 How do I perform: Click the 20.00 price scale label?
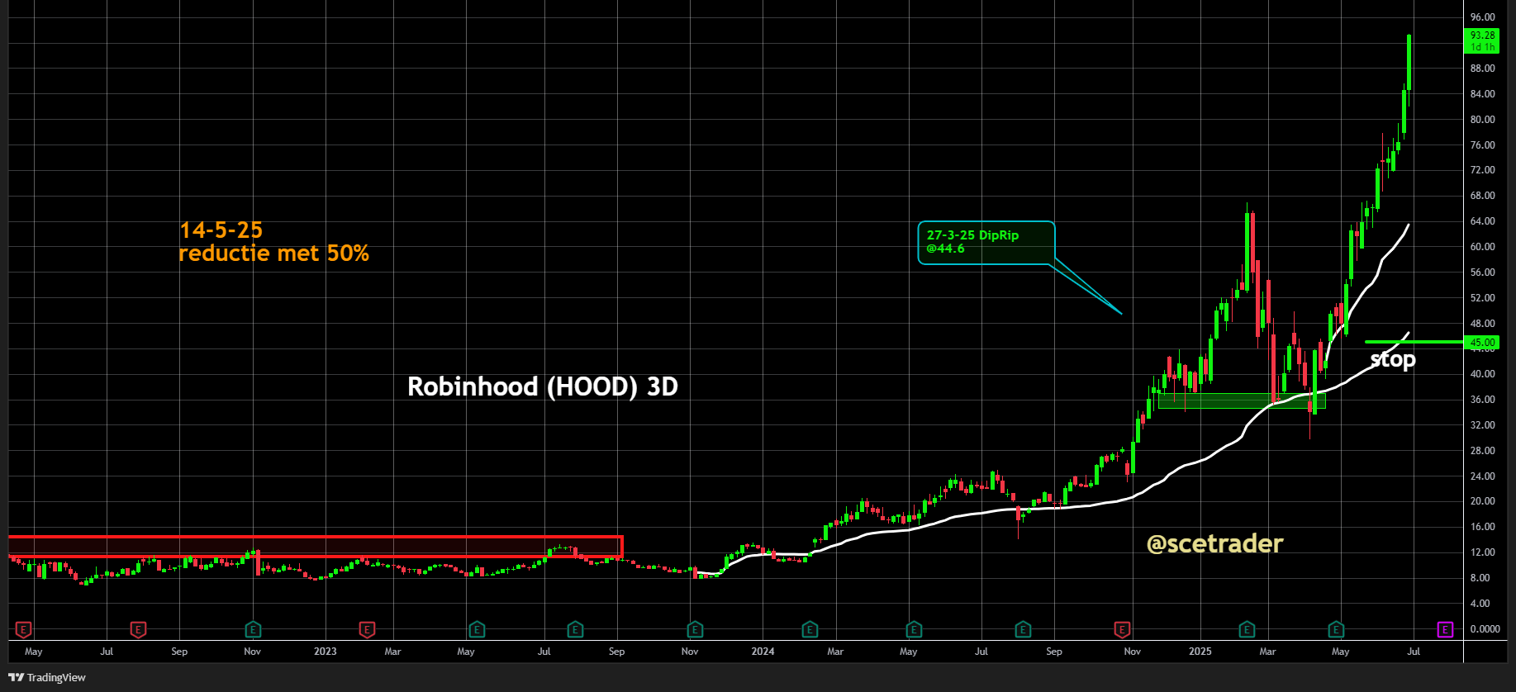click(1483, 501)
